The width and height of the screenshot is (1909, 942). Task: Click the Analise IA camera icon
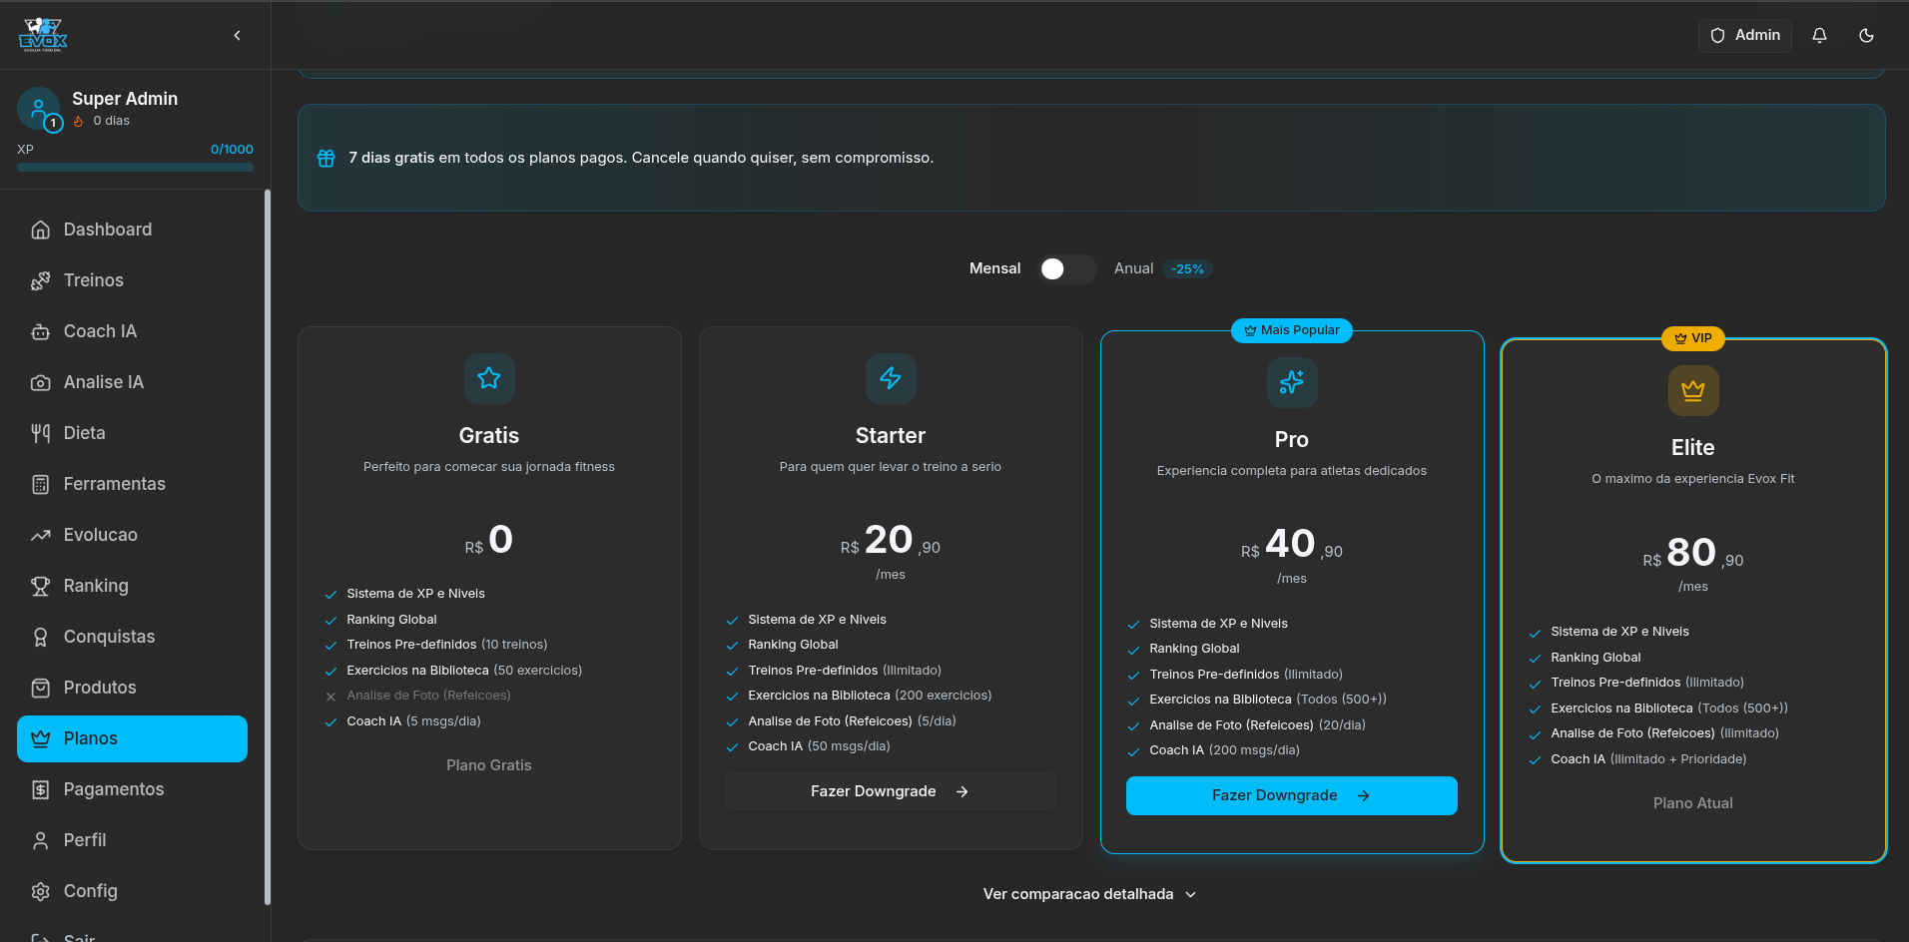[x=40, y=382]
